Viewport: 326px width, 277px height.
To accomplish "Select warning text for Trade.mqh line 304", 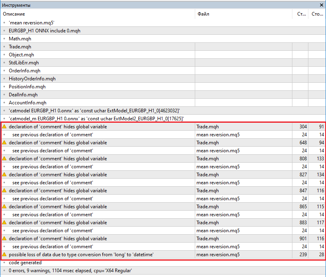I will (58, 127).
